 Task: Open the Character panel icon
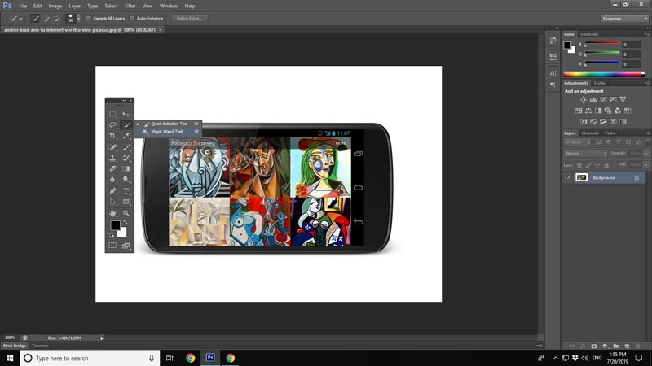553,73
